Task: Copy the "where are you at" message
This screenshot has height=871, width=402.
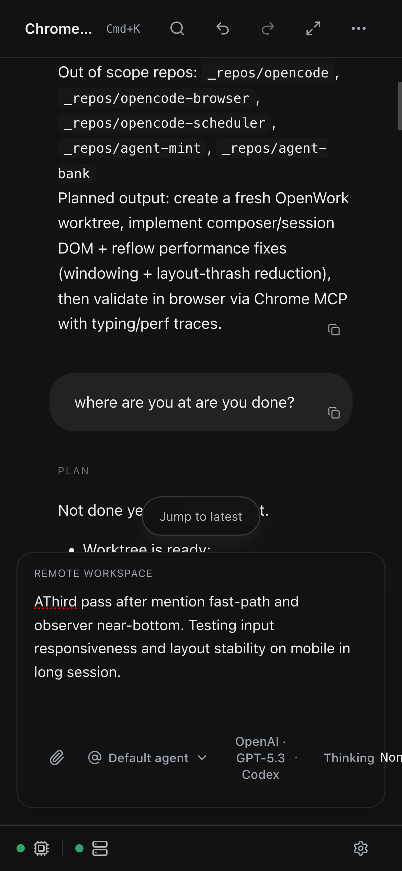Action: tap(334, 412)
